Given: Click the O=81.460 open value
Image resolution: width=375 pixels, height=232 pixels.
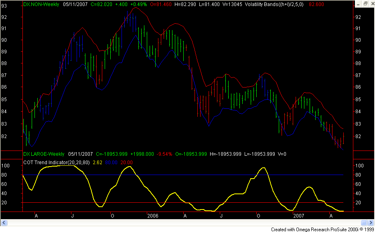Looking at the screenshot, I should coord(161,4).
